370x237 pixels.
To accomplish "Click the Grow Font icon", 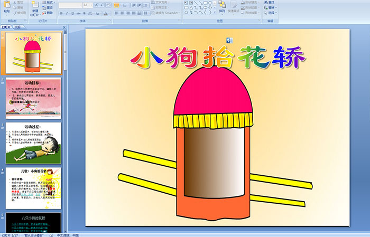I will click(97, 5).
